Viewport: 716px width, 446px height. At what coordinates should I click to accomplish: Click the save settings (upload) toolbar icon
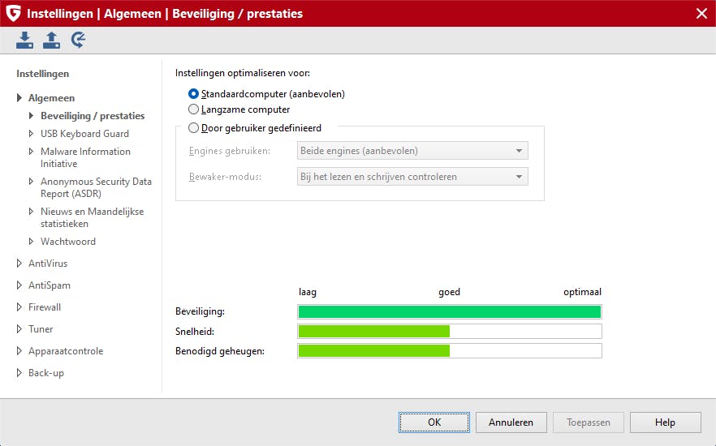pyautogui.click(x=51, y=40)
